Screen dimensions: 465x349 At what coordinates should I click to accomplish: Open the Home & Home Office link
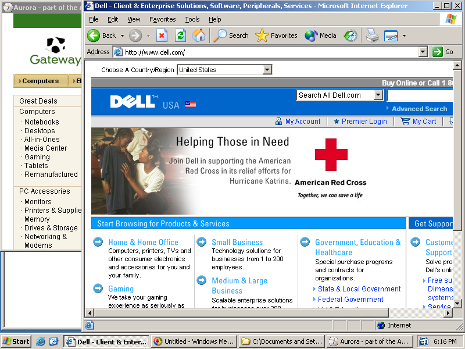point(143,242)
